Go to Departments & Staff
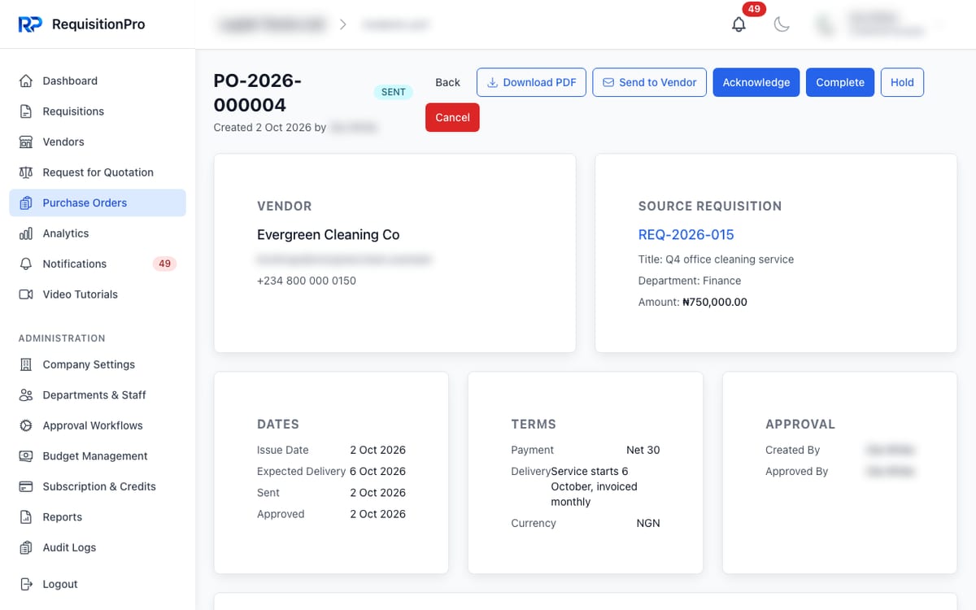The image size is (976, 610). (98, 395)
